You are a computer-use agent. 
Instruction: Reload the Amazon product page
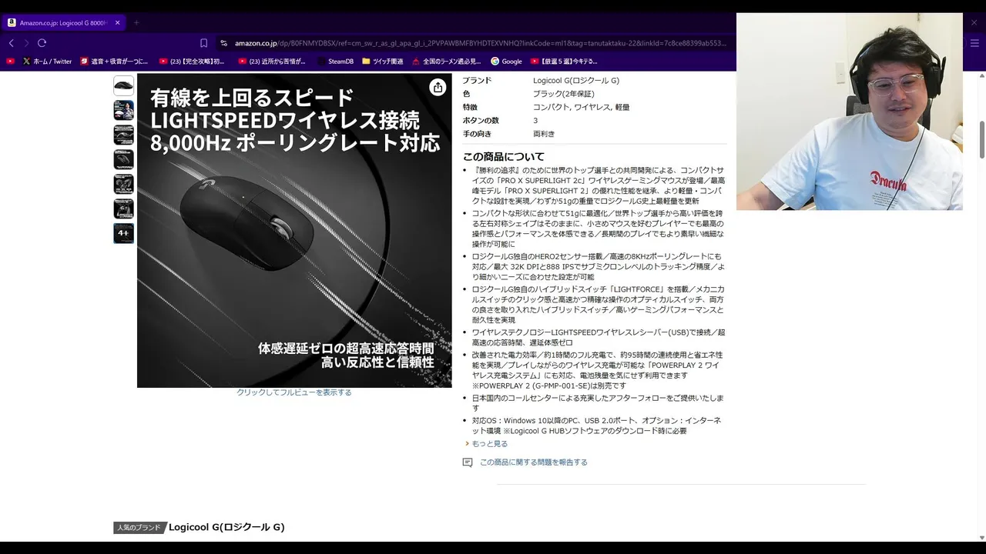[42, 43]
